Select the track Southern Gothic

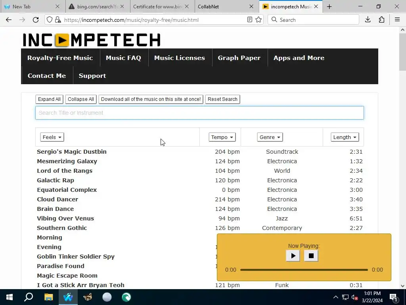(62, 228)
